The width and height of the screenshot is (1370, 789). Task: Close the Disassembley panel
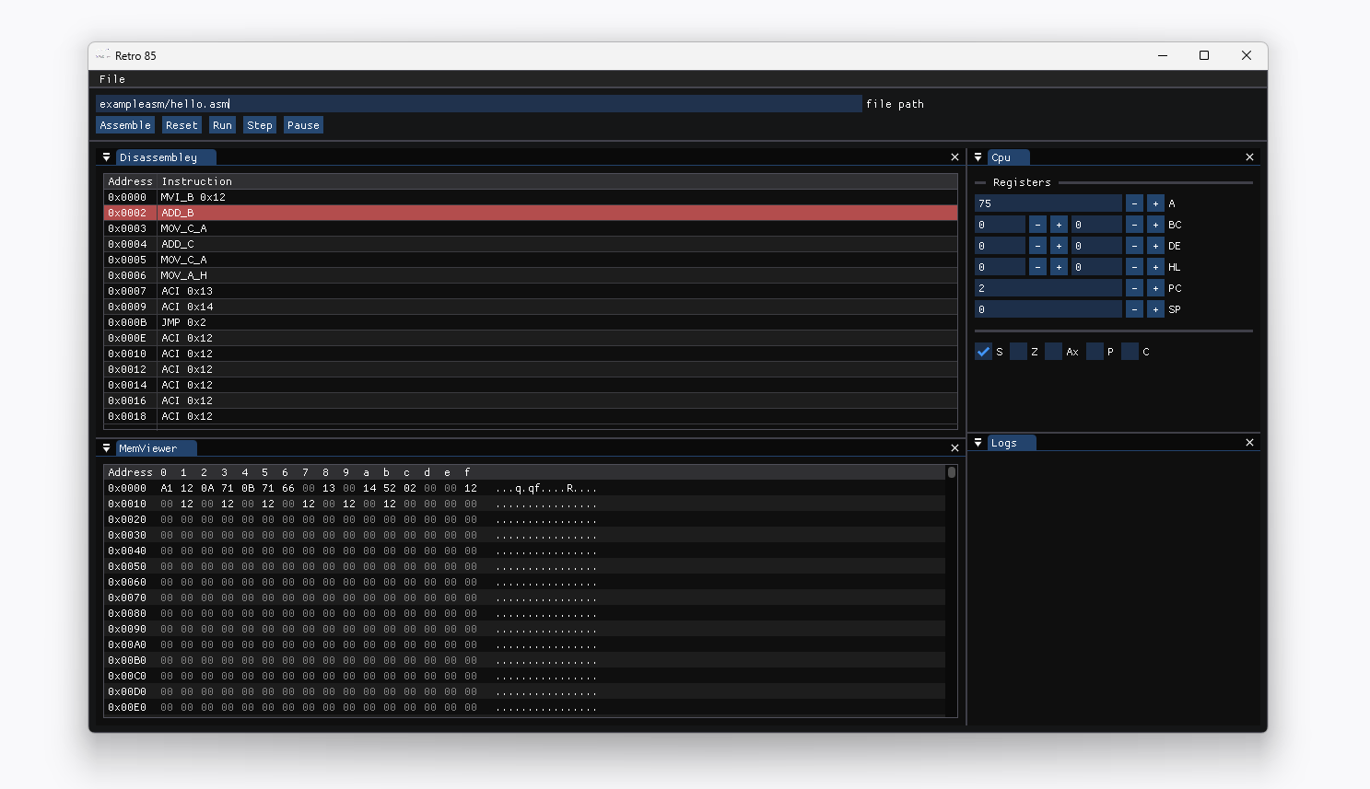pyautogui.click(x=954, y=157)
